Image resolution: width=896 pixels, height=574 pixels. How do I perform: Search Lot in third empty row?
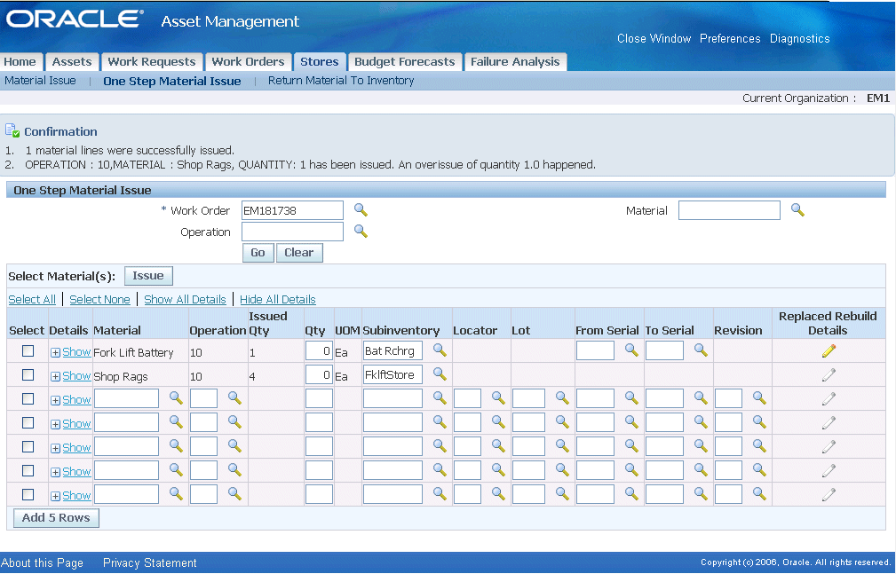562,445
